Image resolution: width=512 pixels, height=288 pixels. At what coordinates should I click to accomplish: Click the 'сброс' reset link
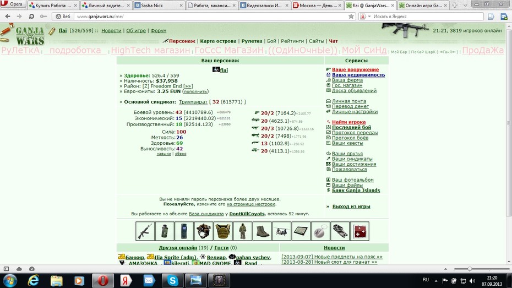click(x=181, y=154)
